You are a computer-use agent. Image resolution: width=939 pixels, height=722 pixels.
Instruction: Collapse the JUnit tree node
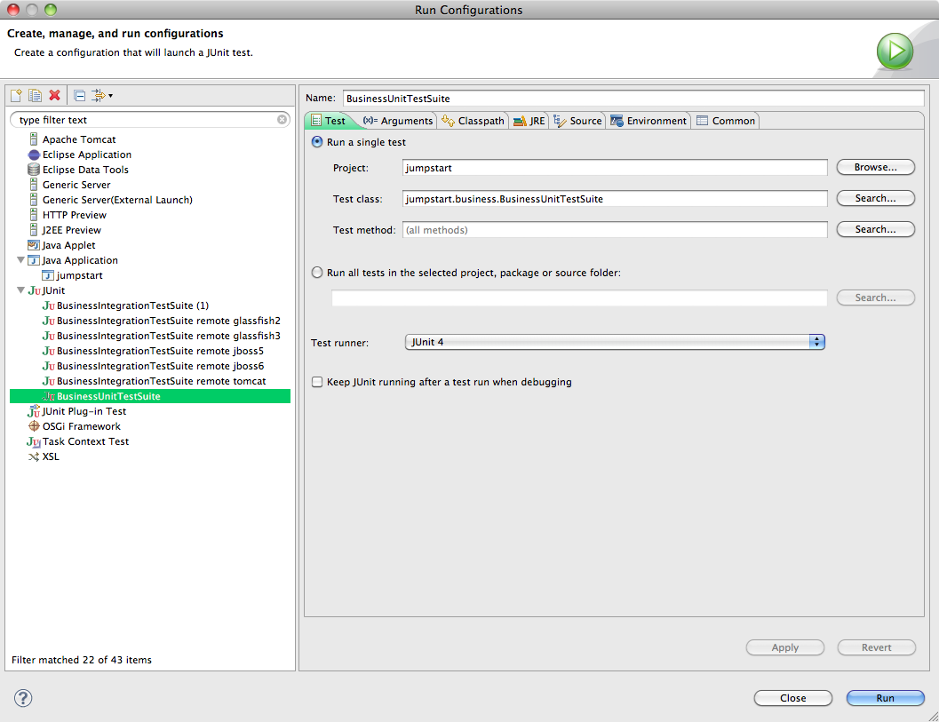20,290
